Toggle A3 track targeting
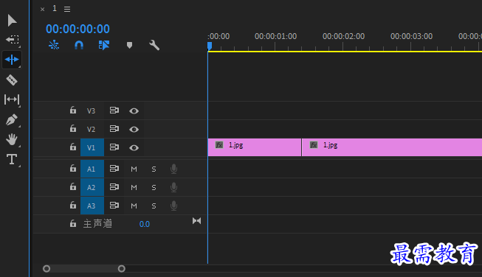 [x=92, y=206]
